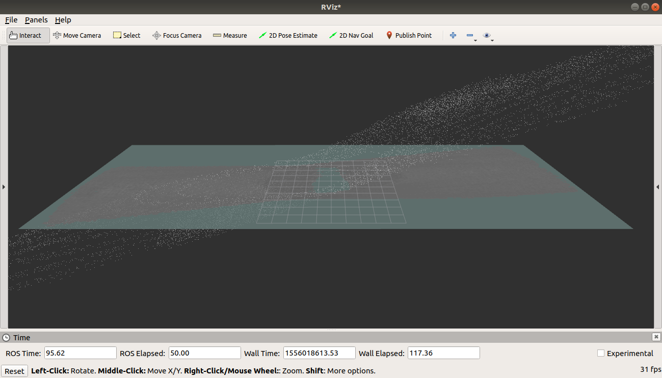Select the 2D Nav Goal tool
This screenshot has height=378, width=662.
point(351,35)
